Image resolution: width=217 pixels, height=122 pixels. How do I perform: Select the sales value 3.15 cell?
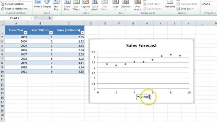coord(68,72)
